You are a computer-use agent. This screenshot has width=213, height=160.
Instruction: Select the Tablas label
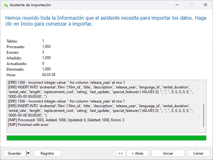(12, 41)
